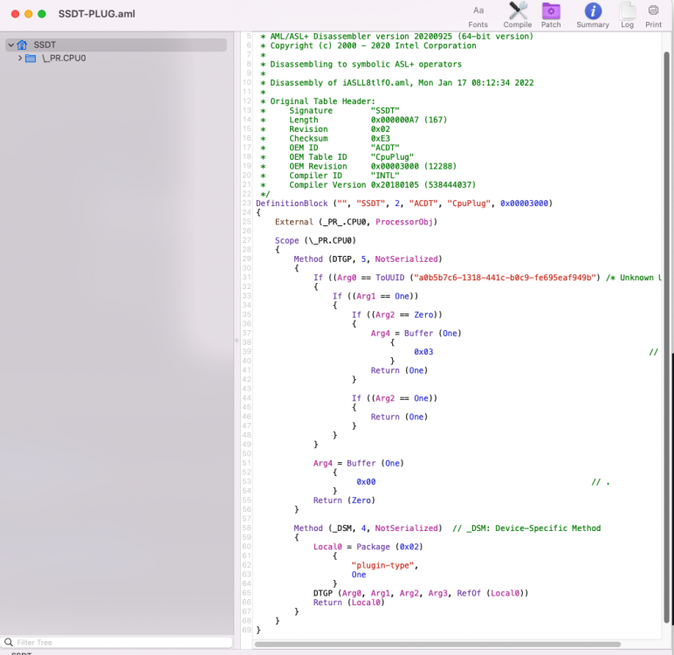The height and width of the screenshot is (655, 674).
Task: Expand the \_PR.CPU0 tree node
Action: (x=20, y=58)
